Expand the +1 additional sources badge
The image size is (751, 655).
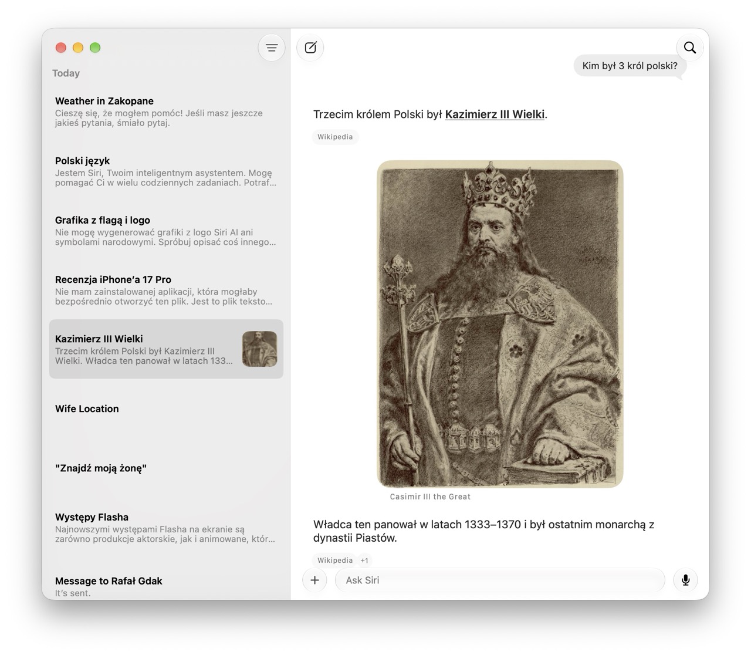click(364, 561)
